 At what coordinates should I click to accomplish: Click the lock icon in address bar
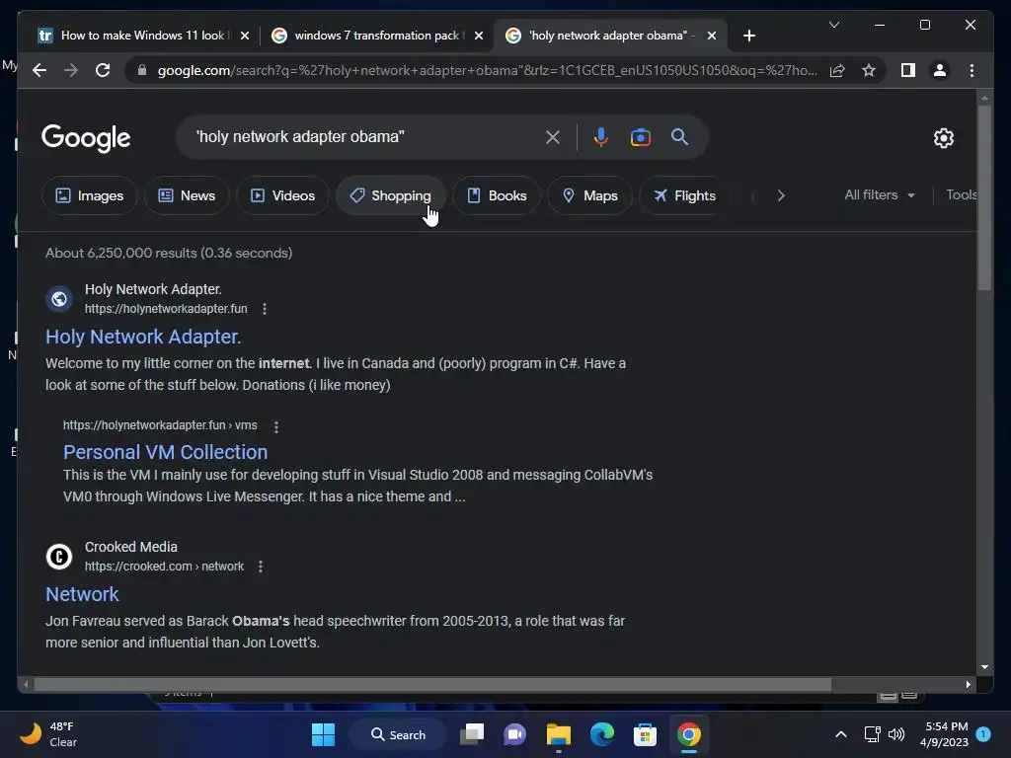point(142,70)
